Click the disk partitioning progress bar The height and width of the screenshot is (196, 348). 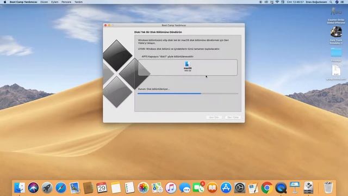188,94
